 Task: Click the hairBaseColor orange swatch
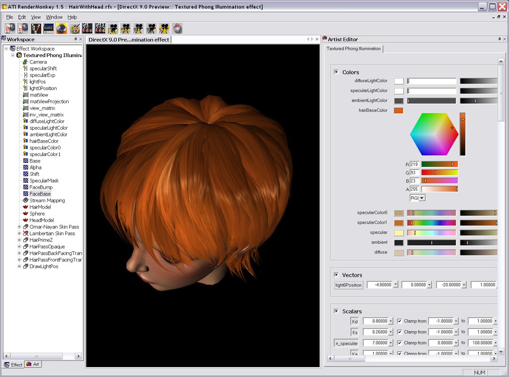399,110
